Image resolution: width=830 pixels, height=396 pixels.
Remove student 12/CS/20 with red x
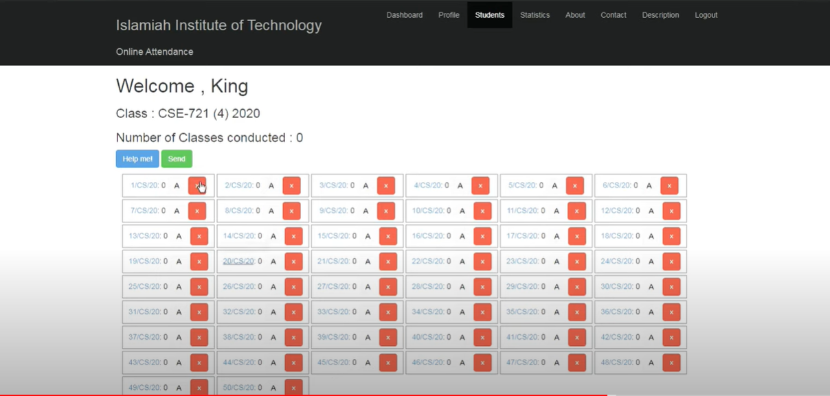click(671, 211)
